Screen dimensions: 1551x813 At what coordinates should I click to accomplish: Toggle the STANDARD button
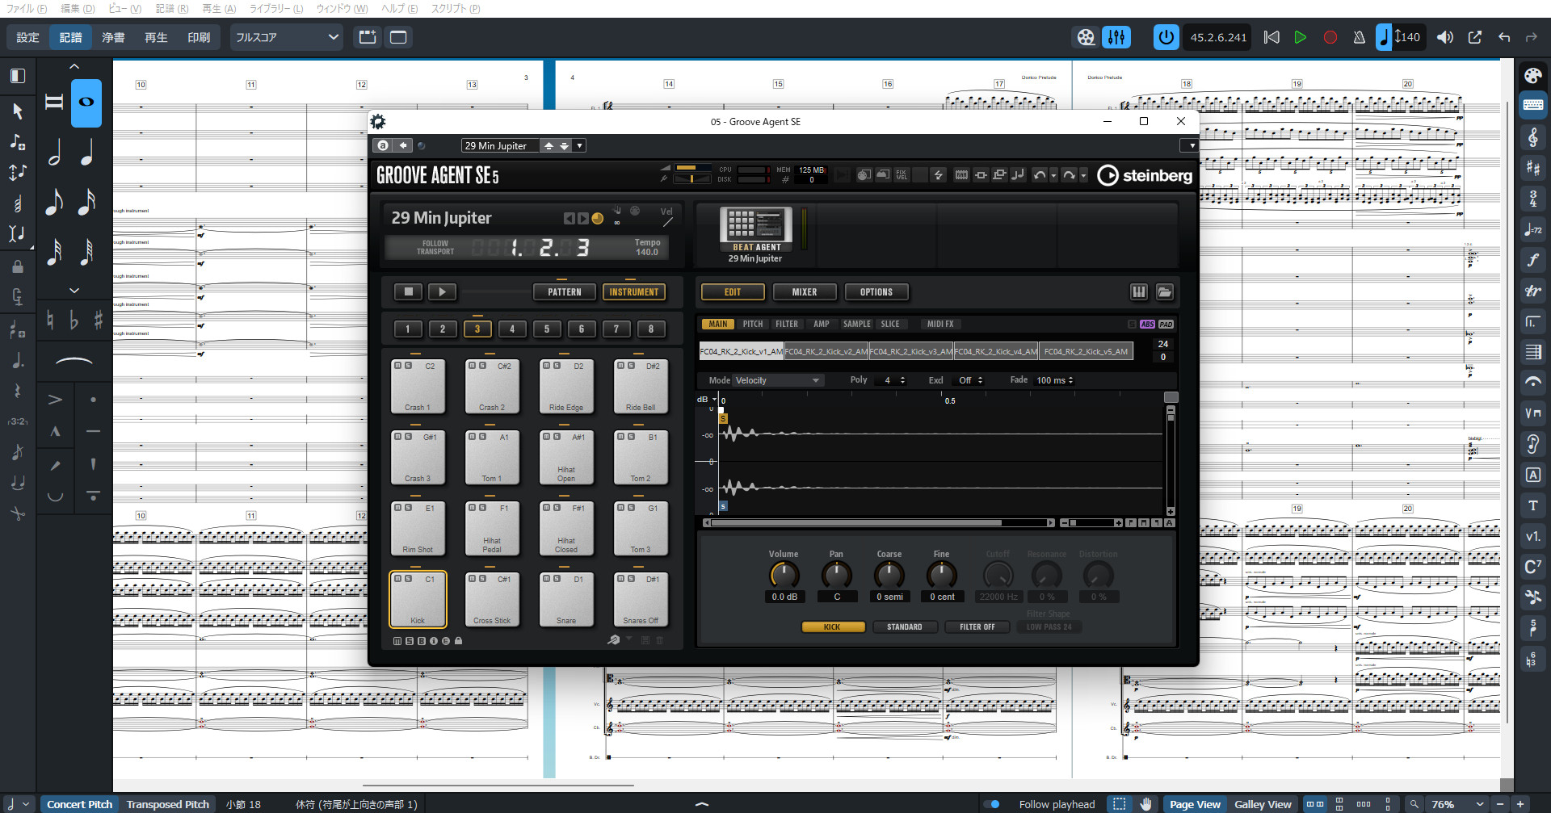(905, 627)
